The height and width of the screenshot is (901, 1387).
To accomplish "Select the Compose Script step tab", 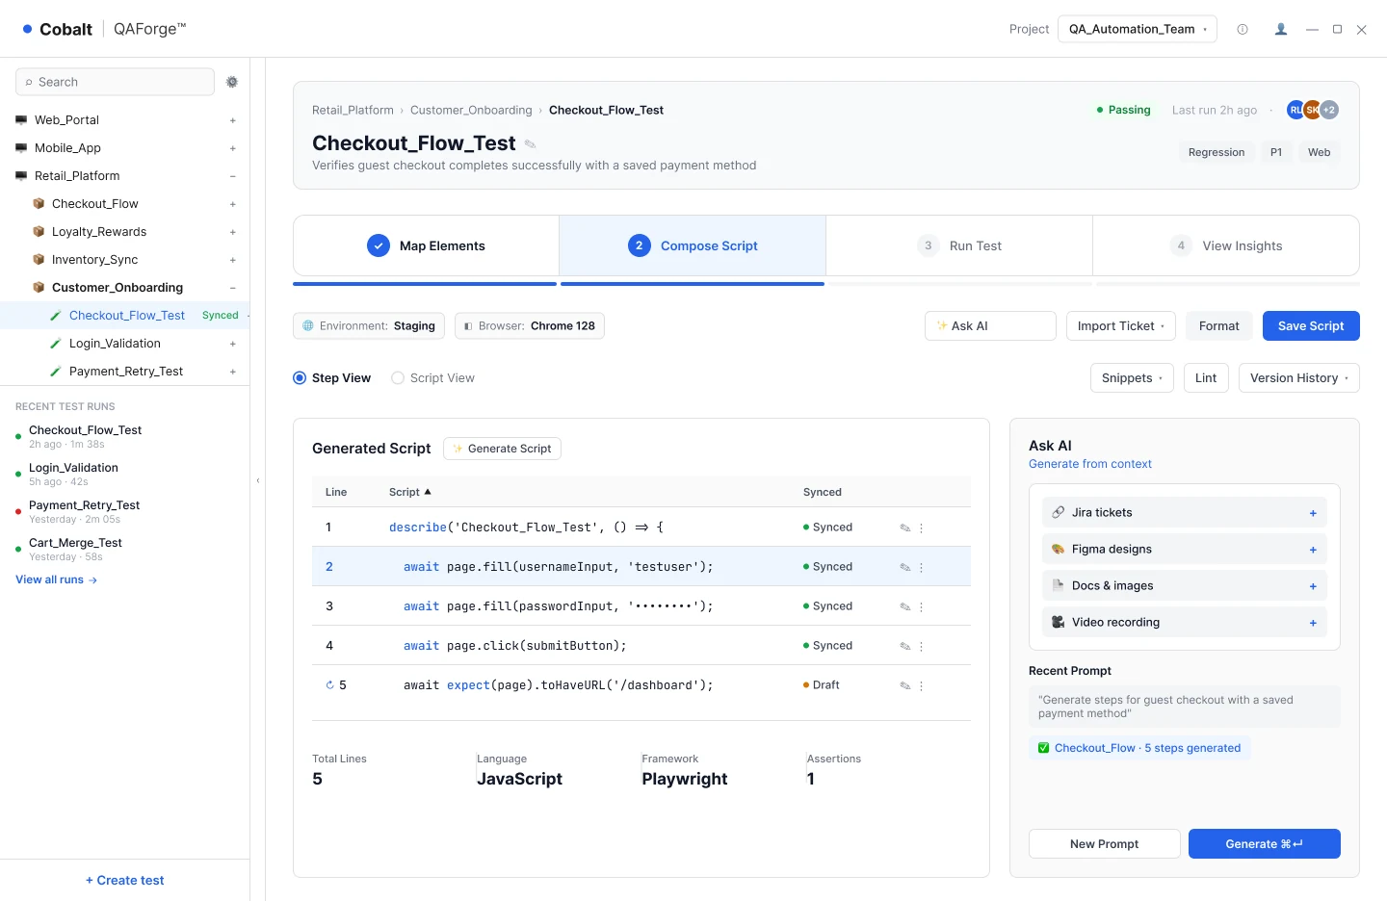I will 693,245.
